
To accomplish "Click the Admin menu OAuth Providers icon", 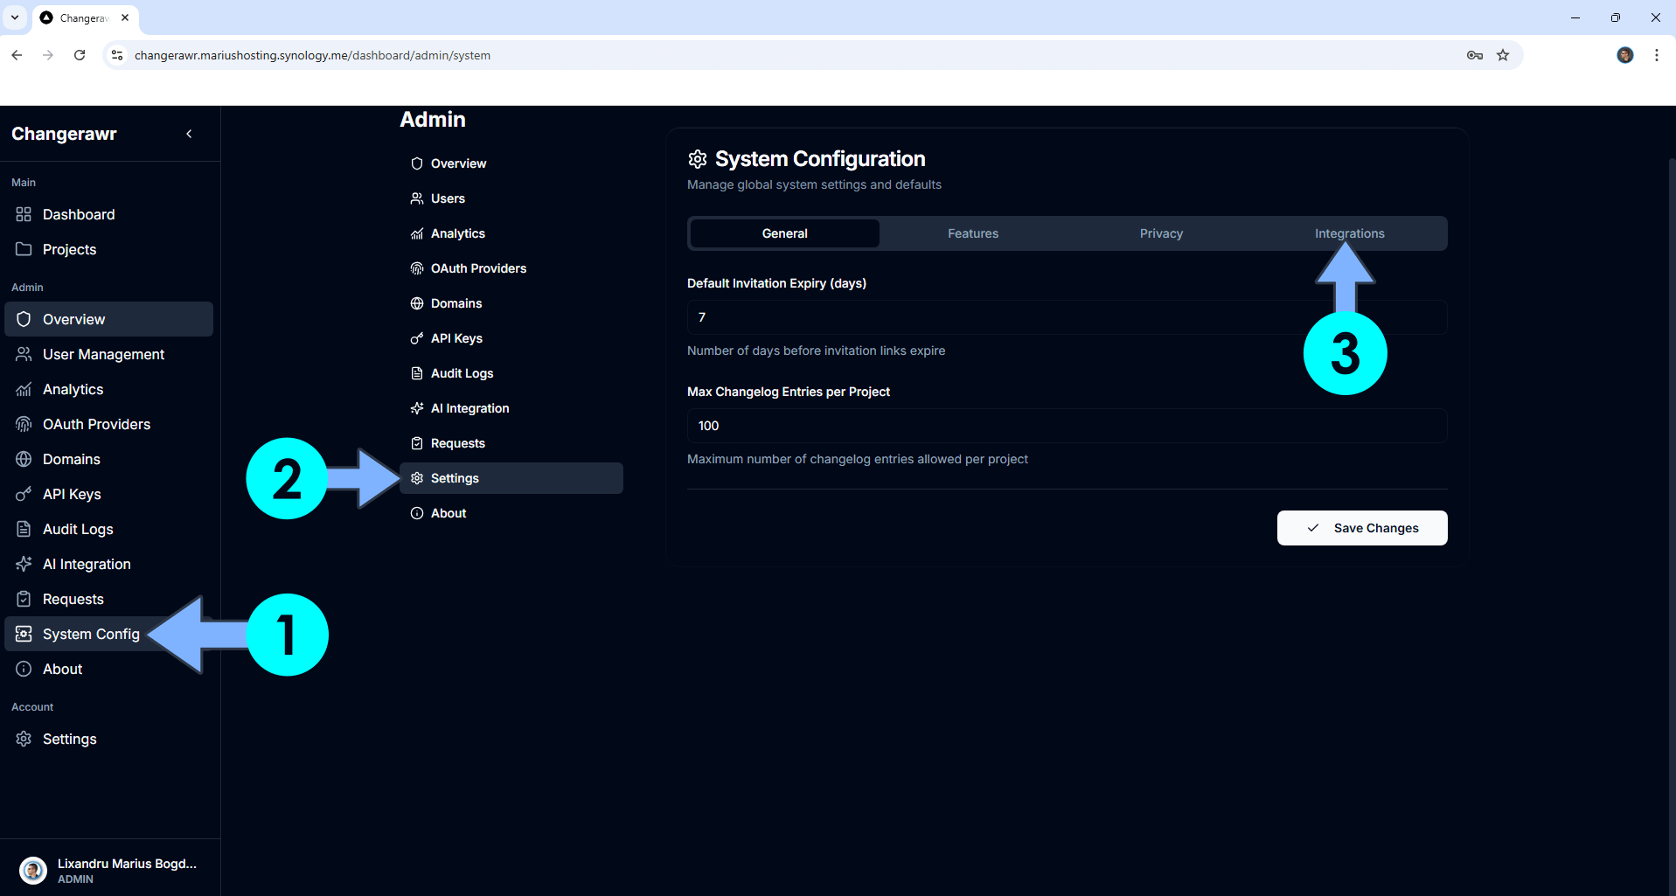I will pos(417,268).
